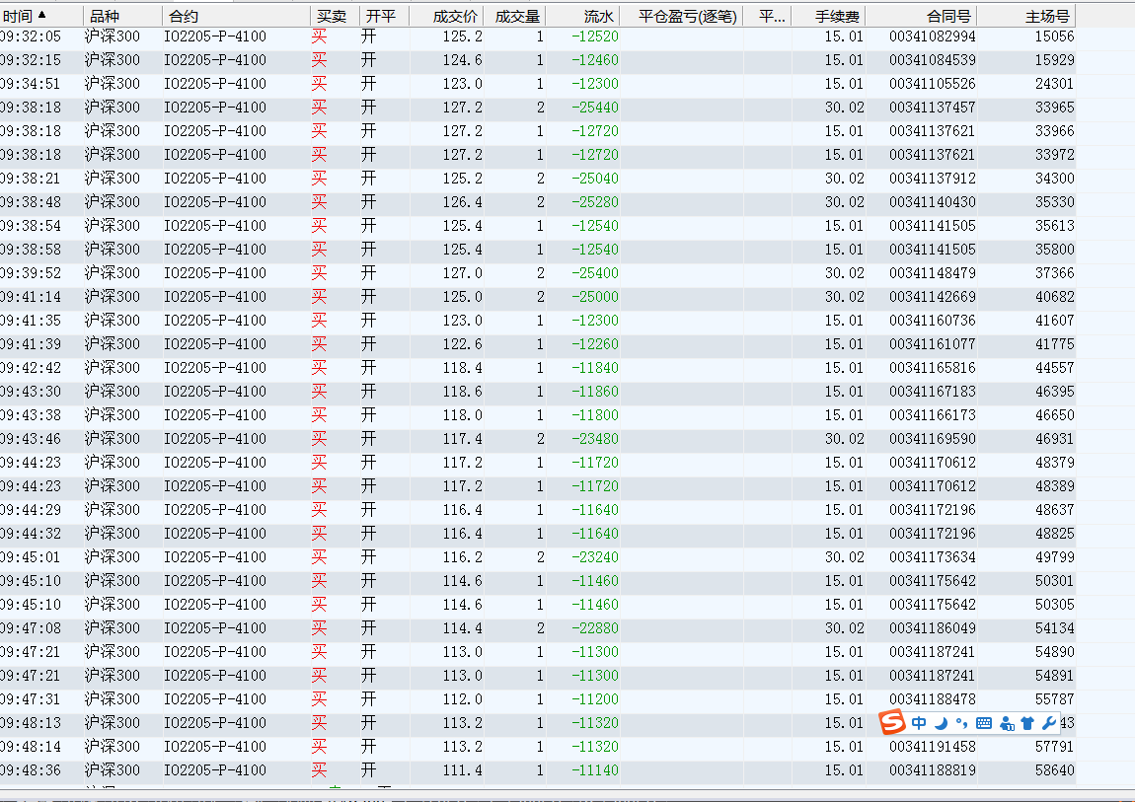Select the time cell 09:38:54
The image size is (1135, 802).
click(x=32, y=226)
